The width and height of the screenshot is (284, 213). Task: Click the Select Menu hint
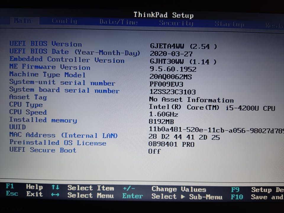[91, 196]
